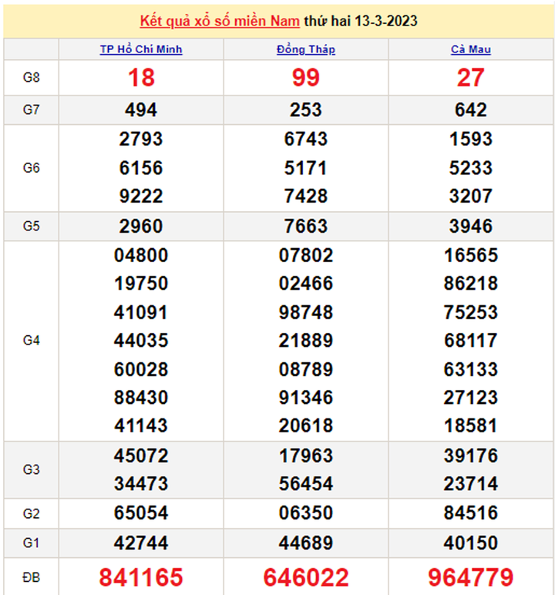Click G4 number 68117
Screen dimensions: 555x595
tap(471, 341)
